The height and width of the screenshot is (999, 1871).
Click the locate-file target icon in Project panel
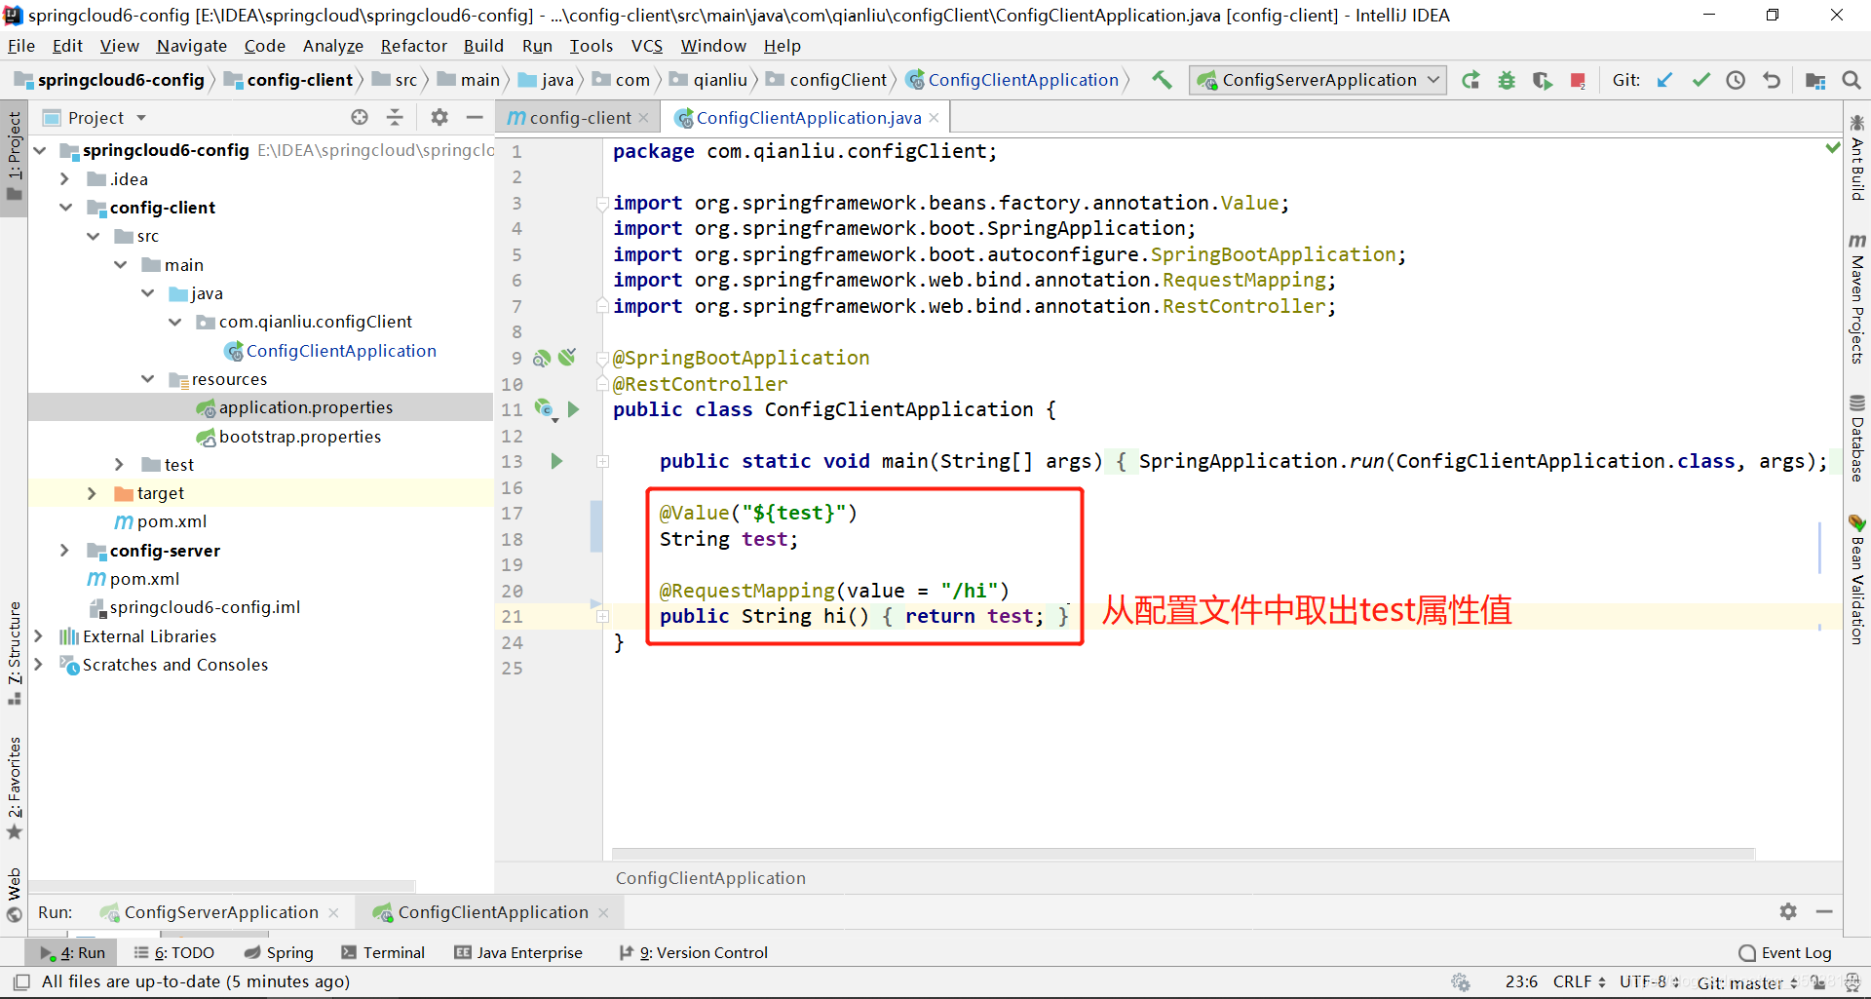tap(360, 117)
